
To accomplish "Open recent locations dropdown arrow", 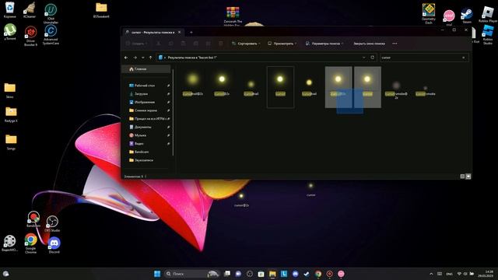I will pyautogui.click(x=143, y=58).
